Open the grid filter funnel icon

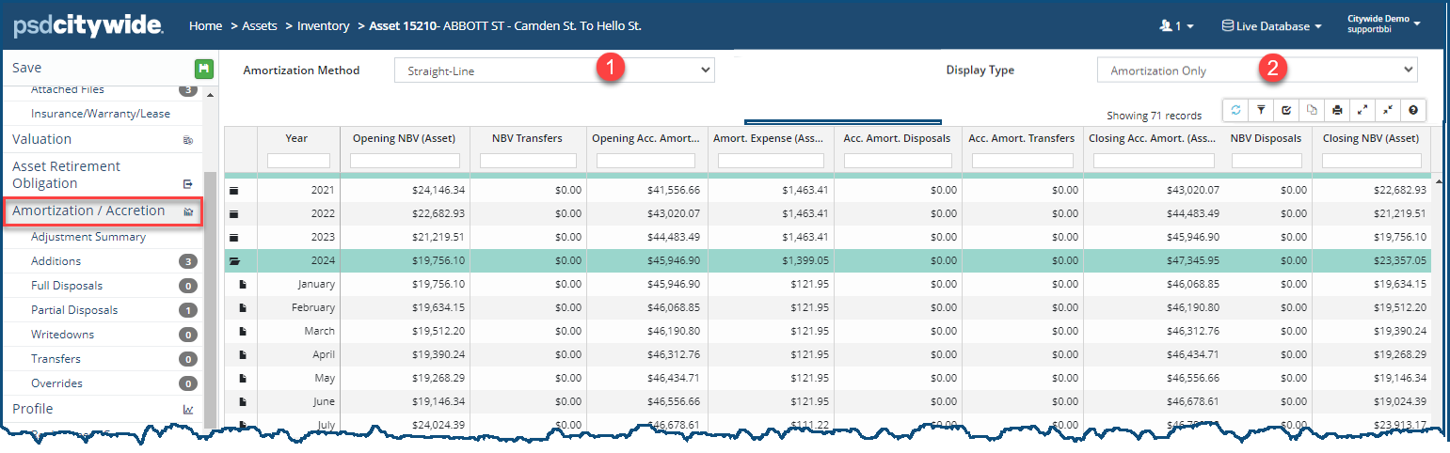[x=1261, y=111]
